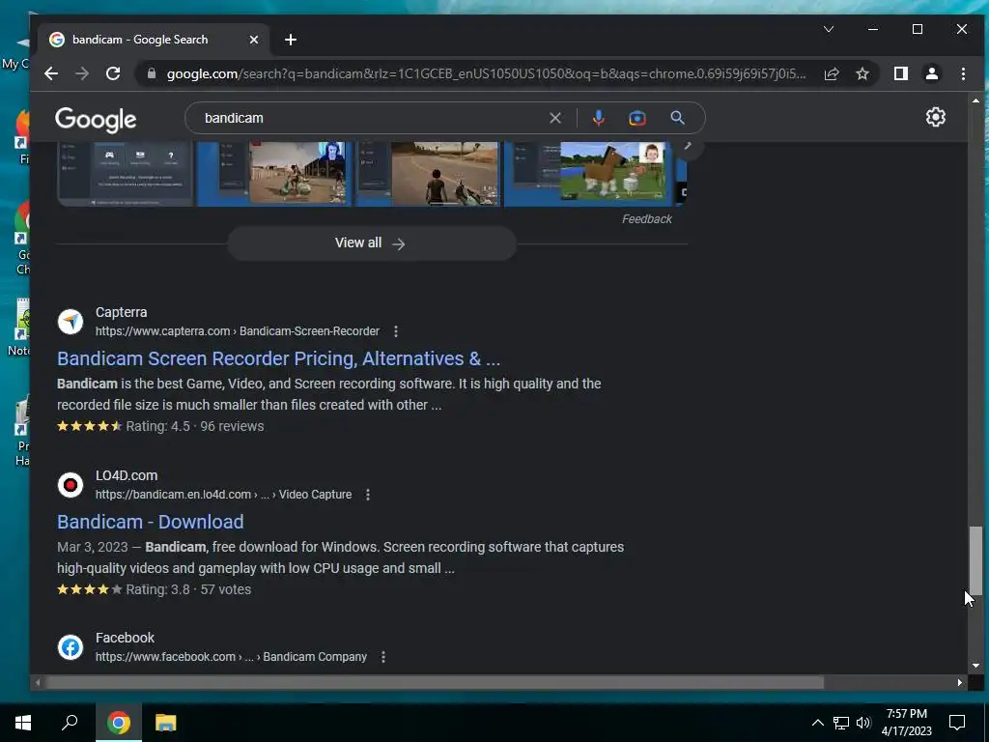Open the tab search dropdown chevron

829,29
